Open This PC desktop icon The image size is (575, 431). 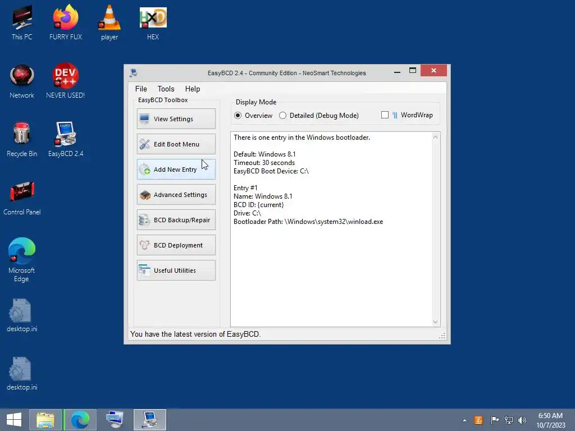point(22,22)
